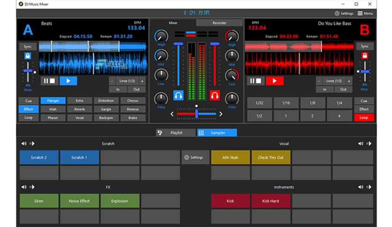Open the hamburger Menu
This screenshot has height=227, width=392.
(x=365, y=13)
